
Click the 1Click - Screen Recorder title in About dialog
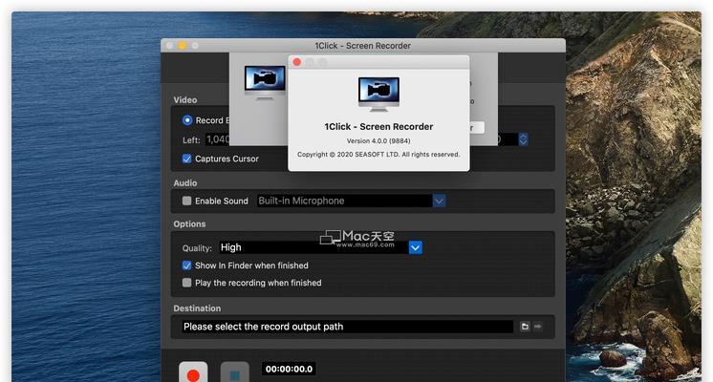[378, 127]
